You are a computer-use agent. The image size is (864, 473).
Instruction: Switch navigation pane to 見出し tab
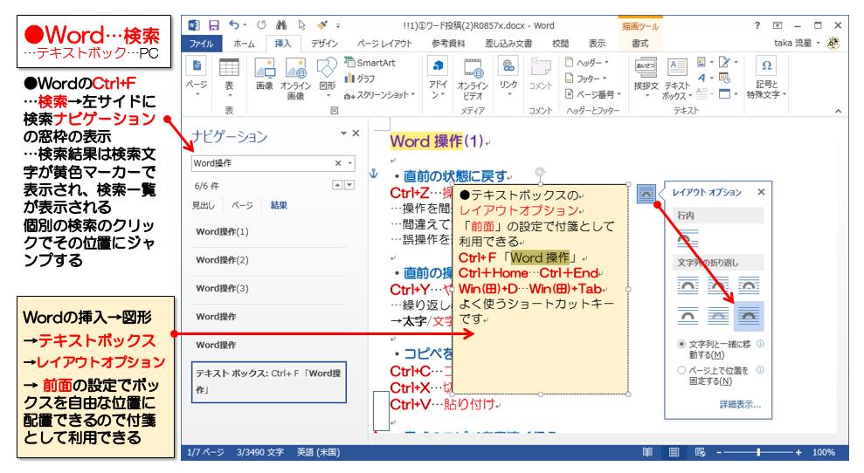pyautogui.click(x=204, y=205)
